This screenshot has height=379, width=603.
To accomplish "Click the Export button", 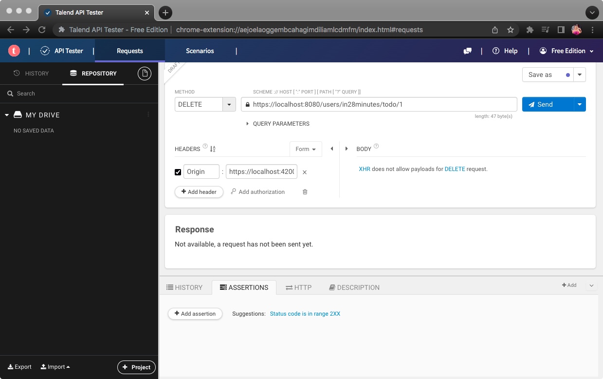I will click(19, 367).
